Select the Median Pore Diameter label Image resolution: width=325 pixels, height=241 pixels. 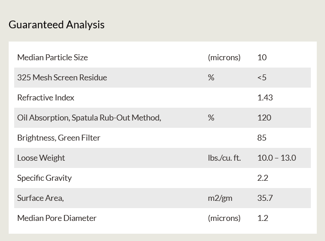[57, 218]
